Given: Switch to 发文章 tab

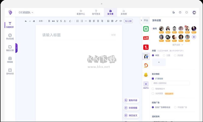Looking at the screenshot, I should pos(110,12).
